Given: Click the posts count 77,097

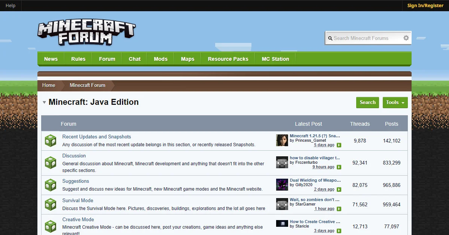Looking at the screenshot, I should tap(392, 227).
